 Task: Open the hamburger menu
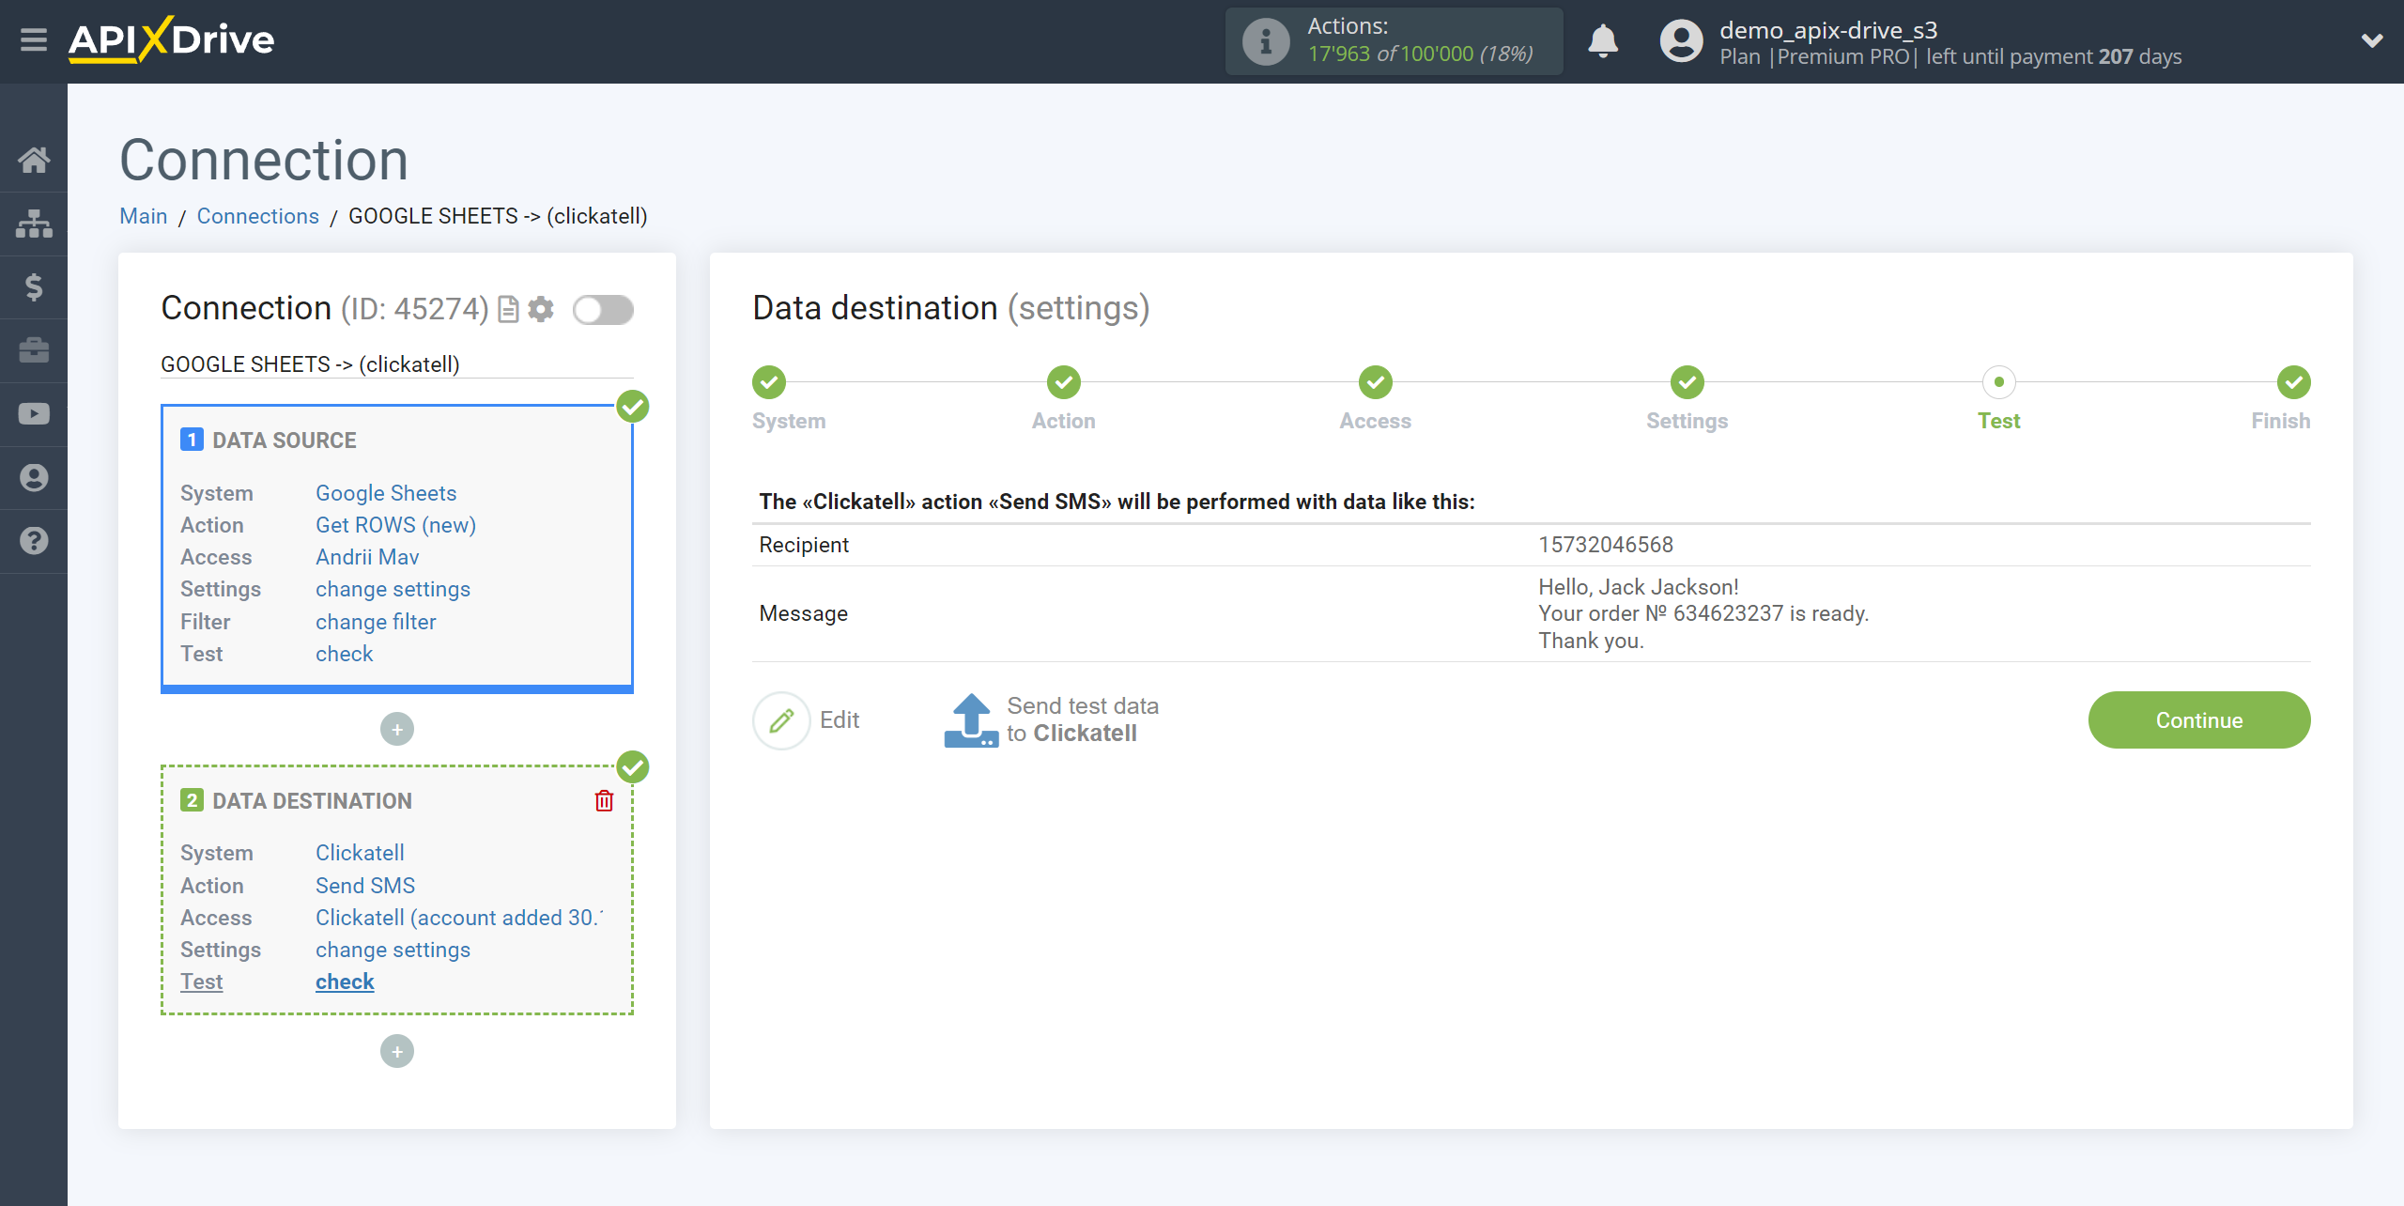tap(34, 40)
